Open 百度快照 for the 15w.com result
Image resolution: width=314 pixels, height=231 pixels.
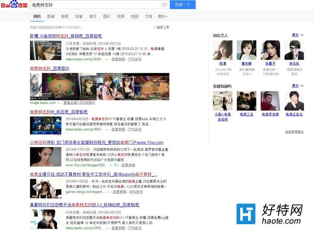coord(128,165)
